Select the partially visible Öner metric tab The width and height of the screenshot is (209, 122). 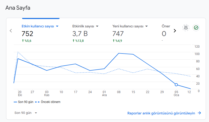click(x=166, y=33)
